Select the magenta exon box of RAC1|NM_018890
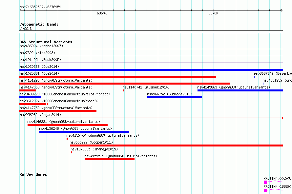 click(x=265, y=190)
